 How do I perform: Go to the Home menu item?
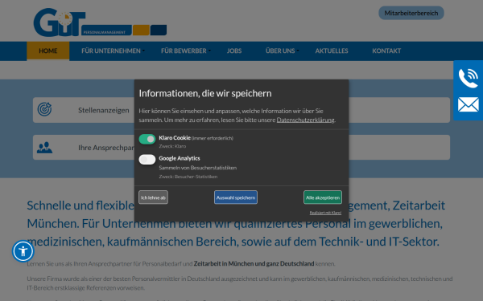pyautogui.click(x=48, y=51)
